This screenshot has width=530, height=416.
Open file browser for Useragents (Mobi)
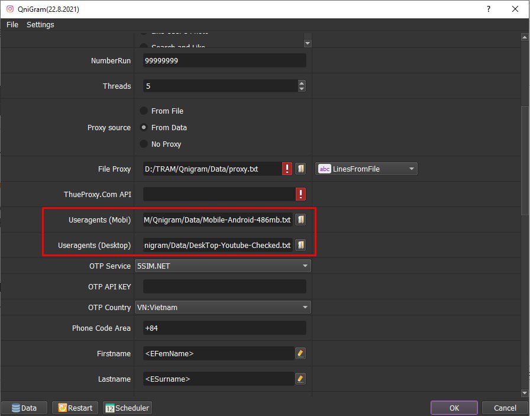pos(300,220)
